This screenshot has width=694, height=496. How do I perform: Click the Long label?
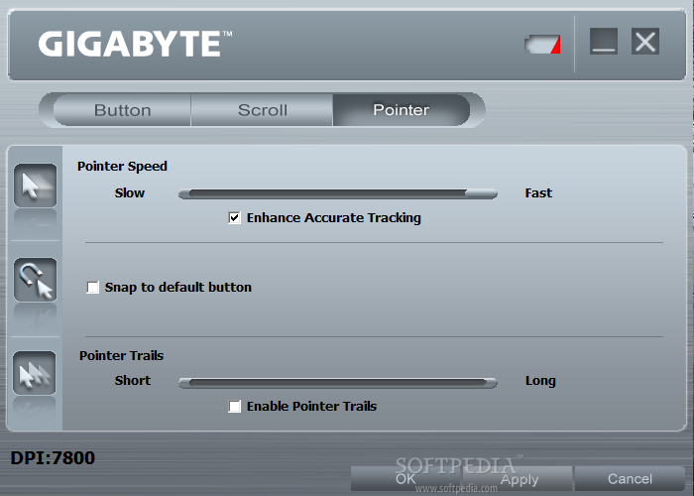click(540, 381)
